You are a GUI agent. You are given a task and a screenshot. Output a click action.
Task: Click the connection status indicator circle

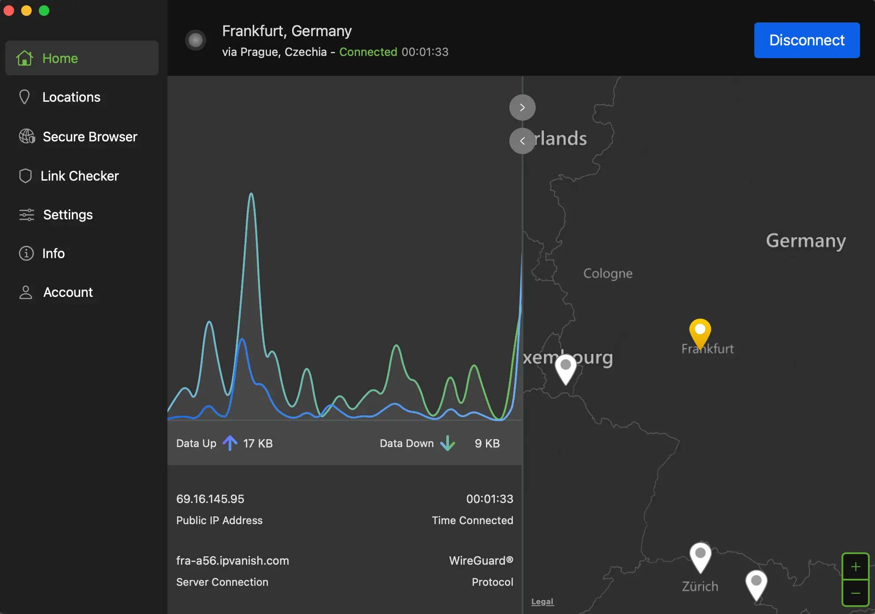tap(196, 40)
